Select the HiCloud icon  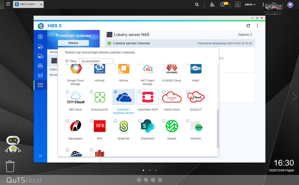pyautogui.click(x=100, y=69)
